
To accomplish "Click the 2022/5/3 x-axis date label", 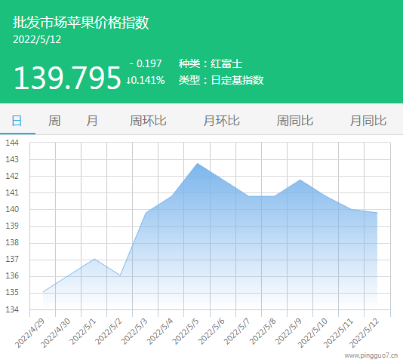I will [134, 331].
